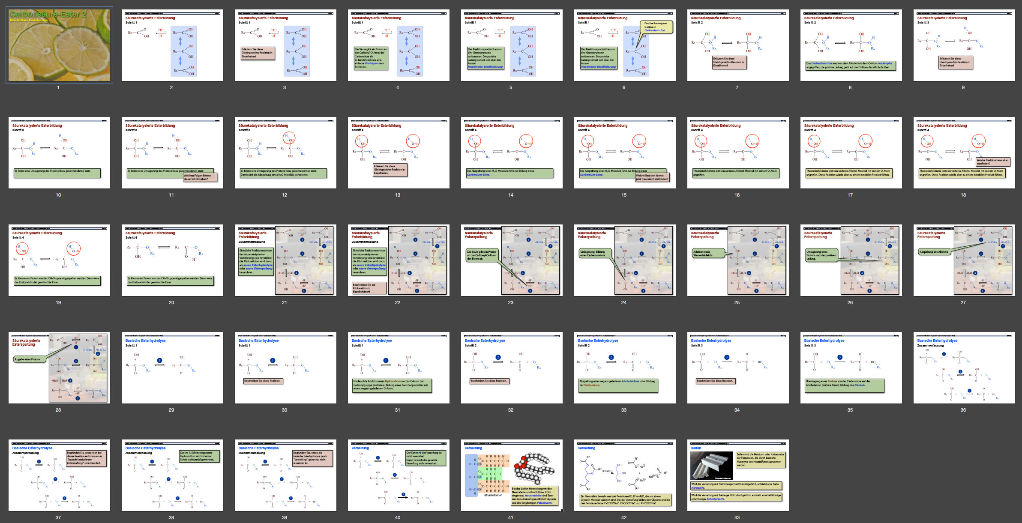Click slide 41 with the 3D fat molecule model
This screenshot has width=1022, height=523.
click(x=512, y=475)
